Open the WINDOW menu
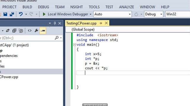The height and width of the screenshot is (106, 190). (x=148, y=7)
